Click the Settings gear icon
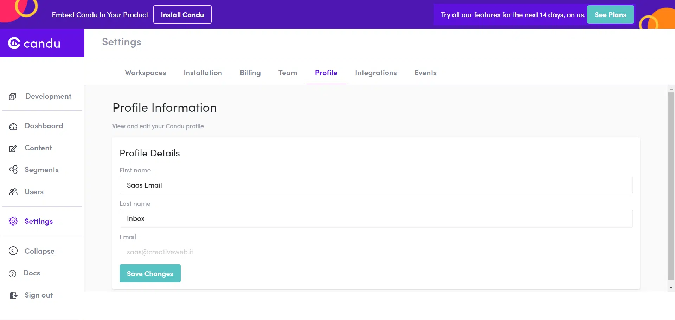Image resolution: width=675 pixels, height=320 pixels. [x=13, y=221]
